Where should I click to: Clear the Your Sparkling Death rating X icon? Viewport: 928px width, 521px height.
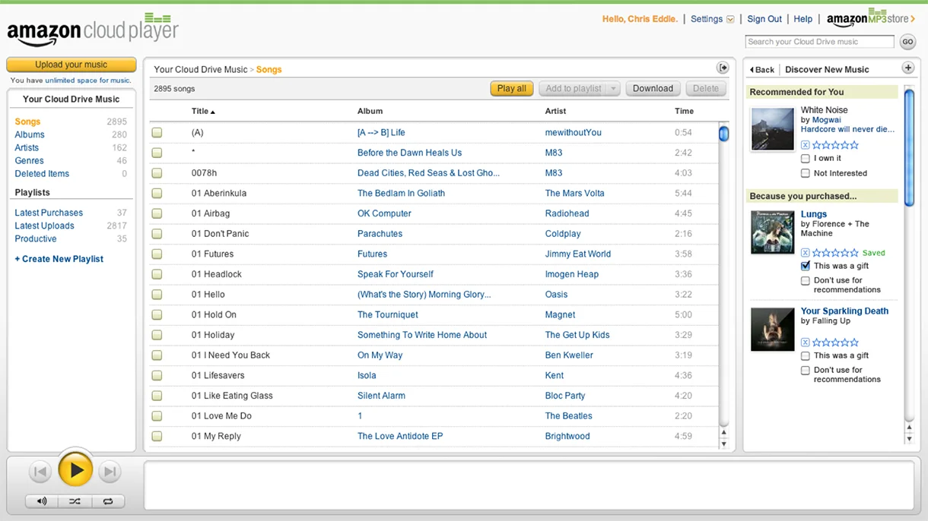point(806,343)
